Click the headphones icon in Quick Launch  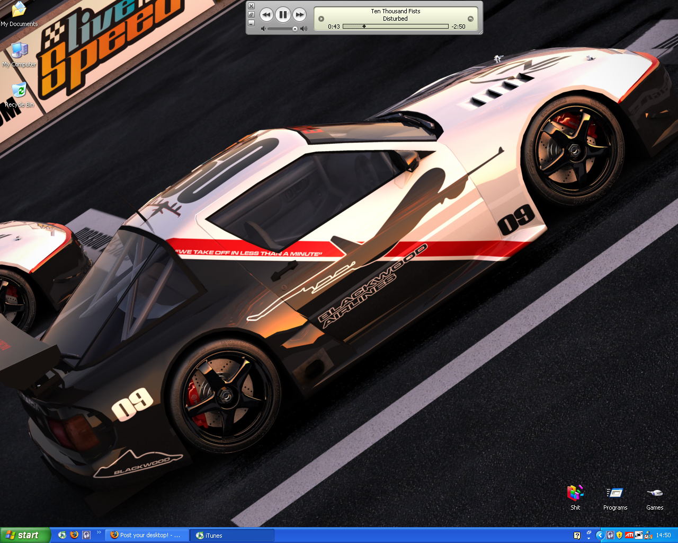[x=86, y=535]
